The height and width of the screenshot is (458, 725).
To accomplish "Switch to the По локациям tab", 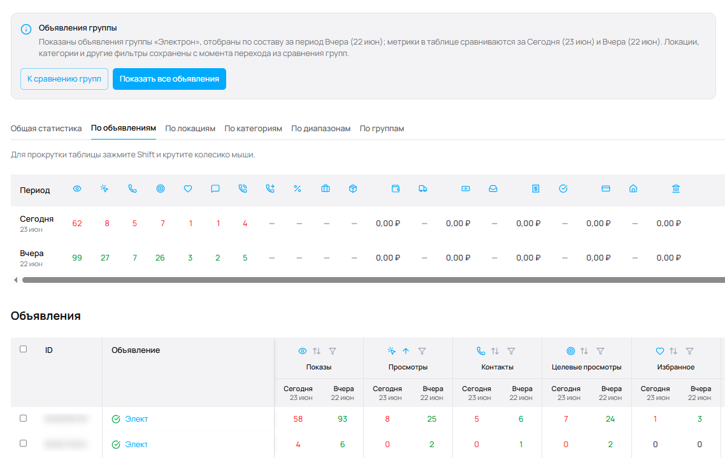I will 190,129.
